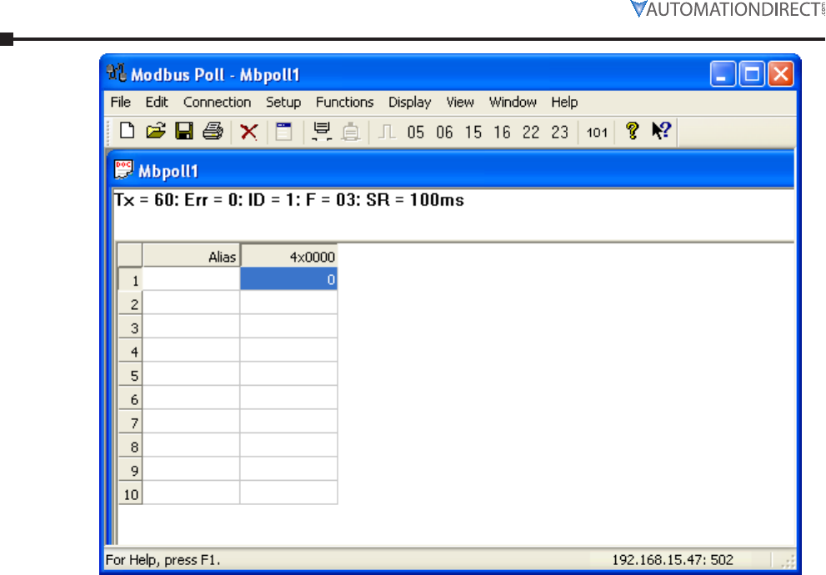The image size is (826, 575).
Task: Click the Connect icon in toolbar
Action: [322, 131]
